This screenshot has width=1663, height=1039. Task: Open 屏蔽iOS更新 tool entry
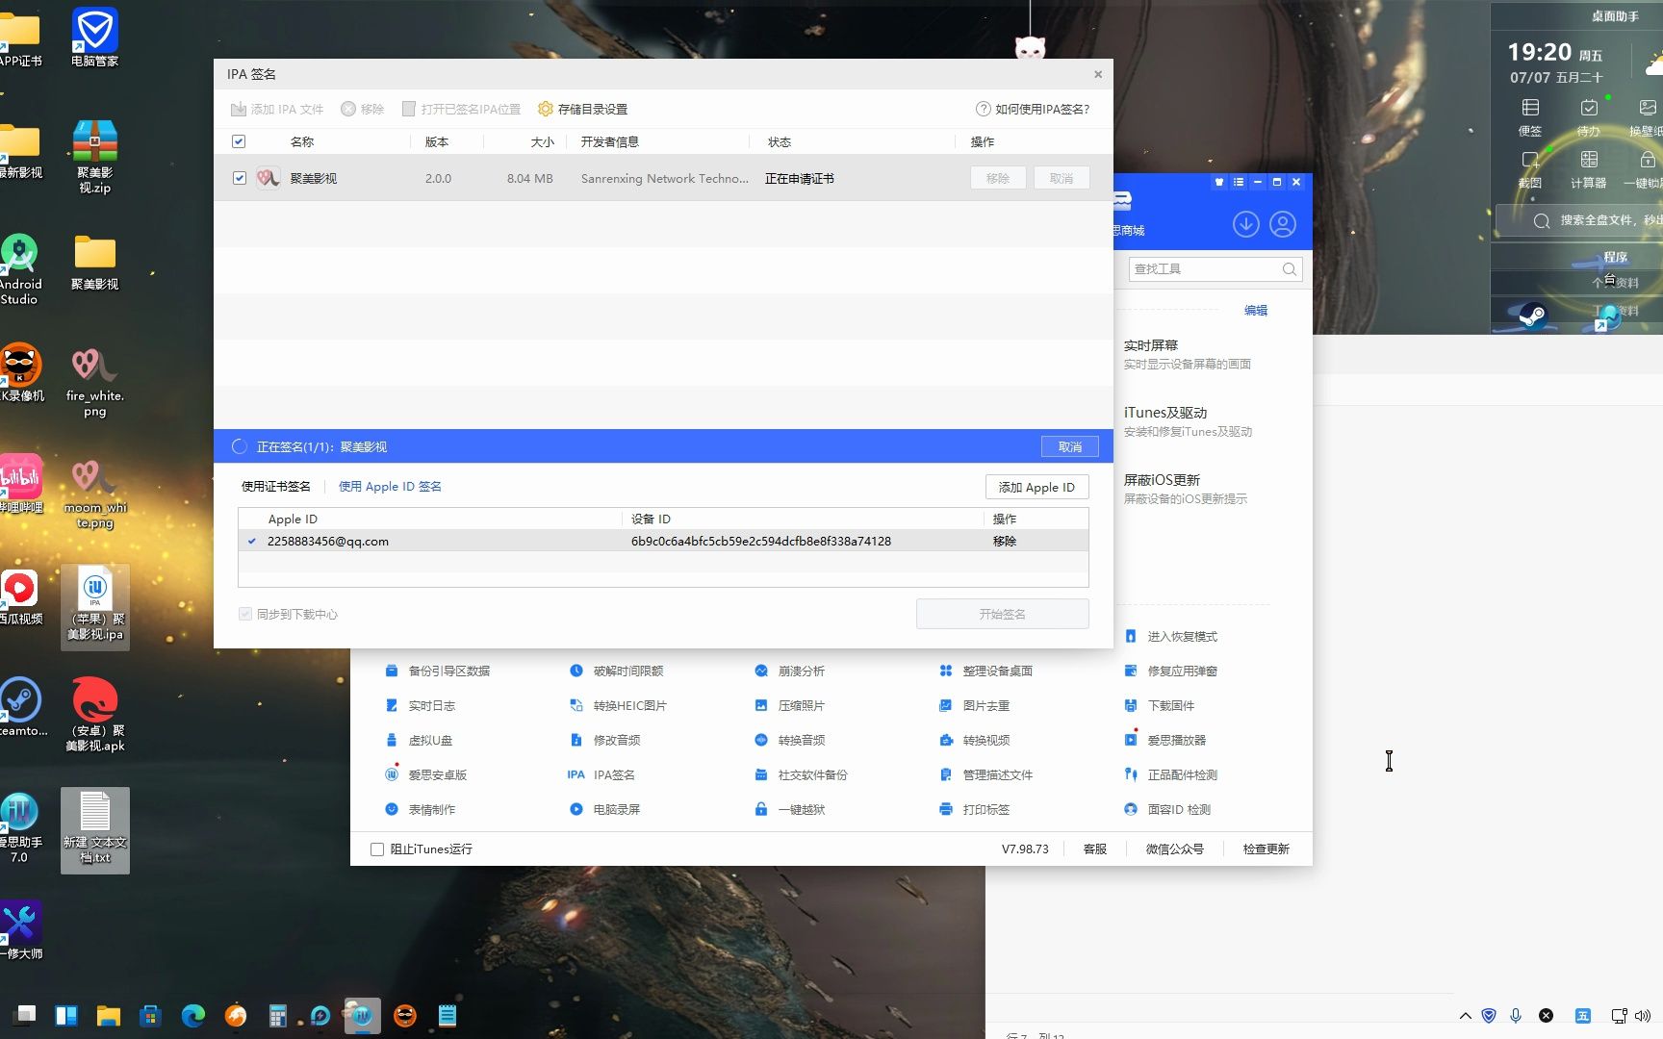pyautogui.click(x=1186, y=489)
